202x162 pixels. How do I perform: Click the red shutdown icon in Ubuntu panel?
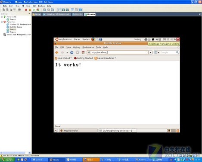(178, 39)
